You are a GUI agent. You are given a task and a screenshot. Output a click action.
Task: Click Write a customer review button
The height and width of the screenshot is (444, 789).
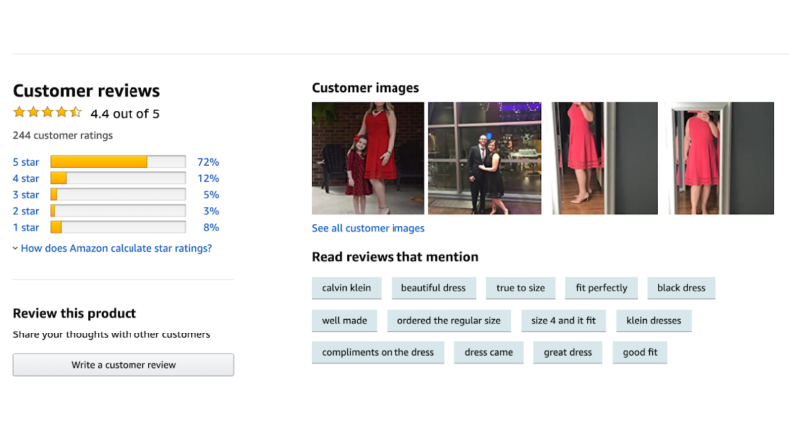tap(124, 365)
